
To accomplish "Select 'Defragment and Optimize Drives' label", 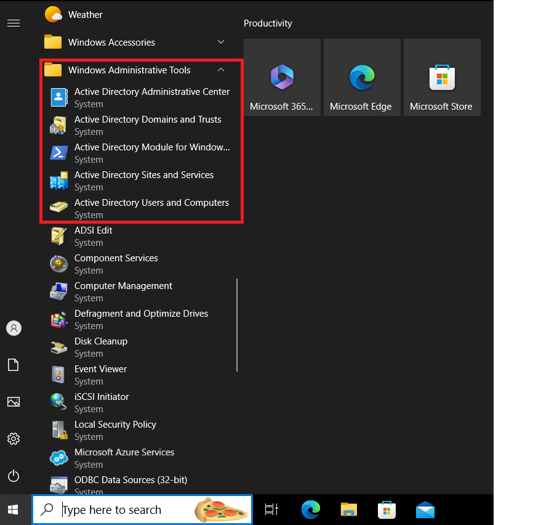I will (142, 314).
